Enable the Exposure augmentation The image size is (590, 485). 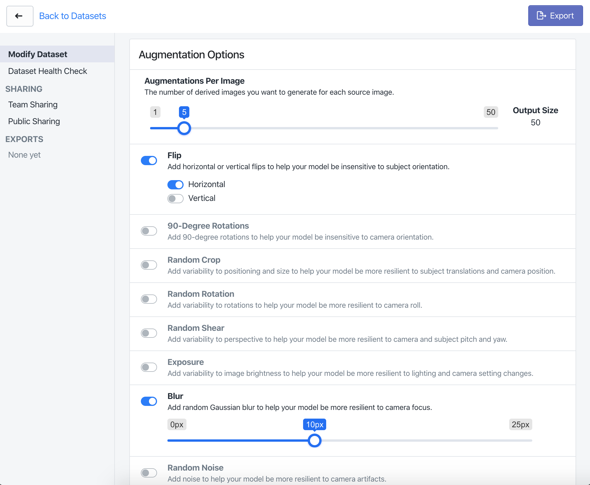[149, 367]
